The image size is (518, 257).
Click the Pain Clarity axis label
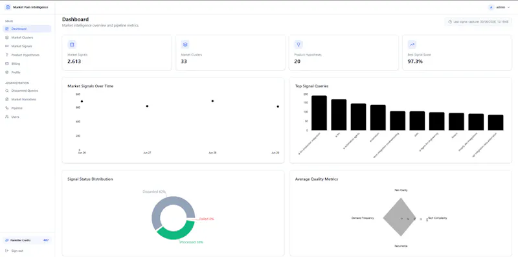tap(401, 190)
